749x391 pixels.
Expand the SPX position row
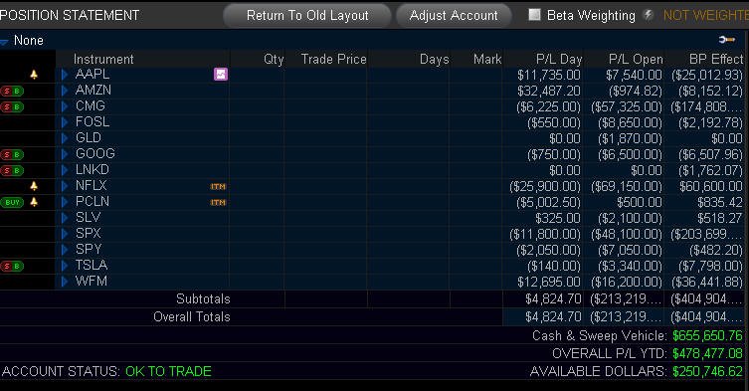(x=65, y=234)
